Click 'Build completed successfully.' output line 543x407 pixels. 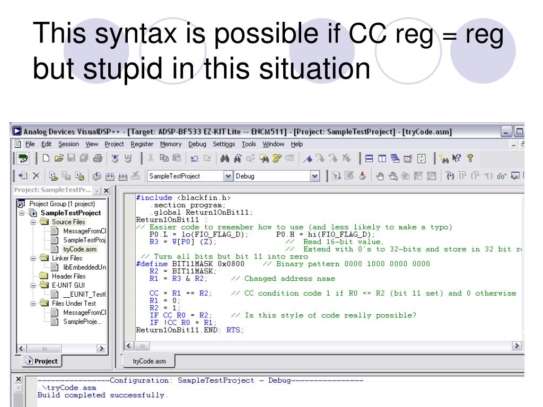102,395
